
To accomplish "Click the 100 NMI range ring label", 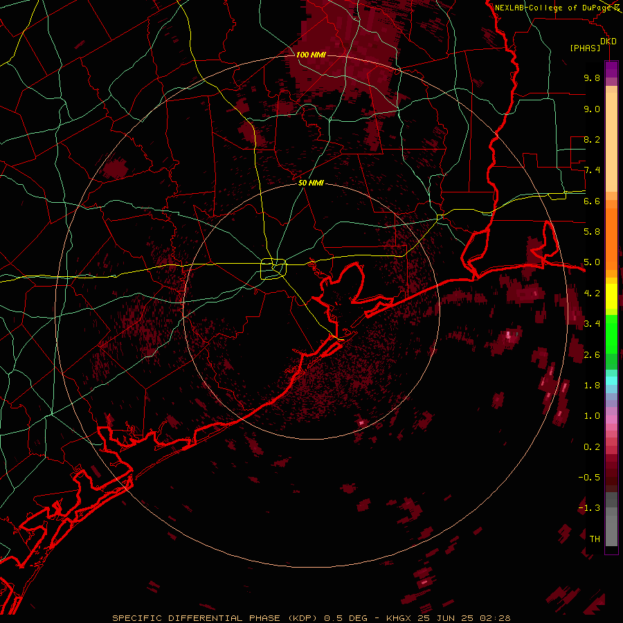I will click(311, 55).
